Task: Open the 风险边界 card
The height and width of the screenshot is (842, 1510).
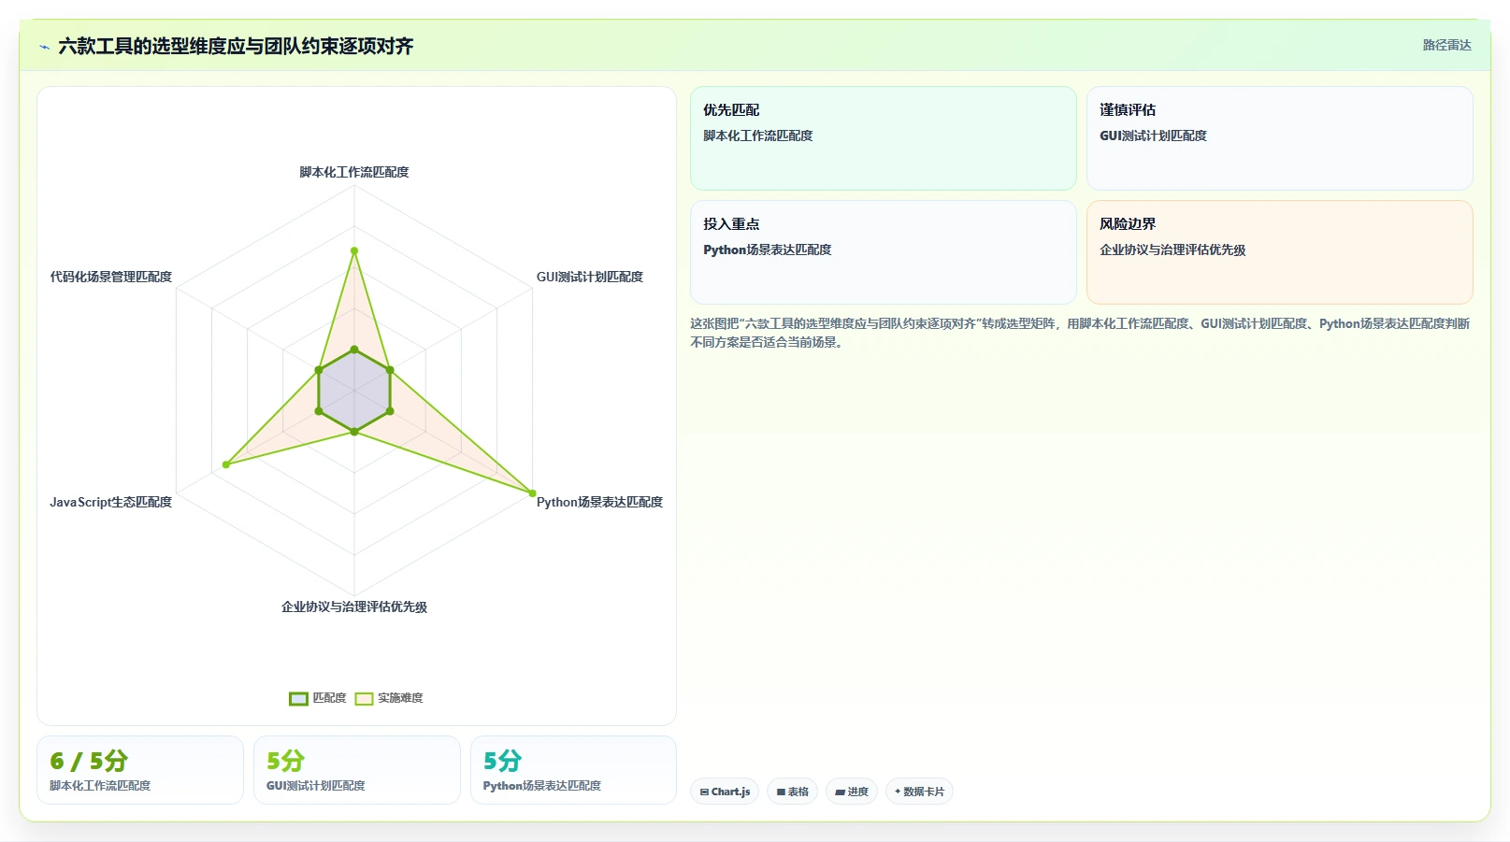Action: pyautogui.click(x=1279, y=252)
